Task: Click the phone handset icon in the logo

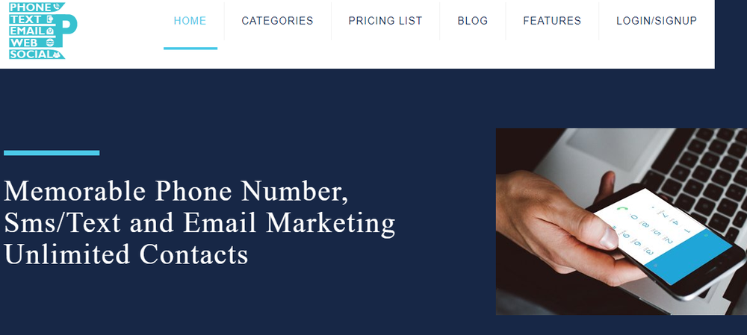Action: [57, 7]
